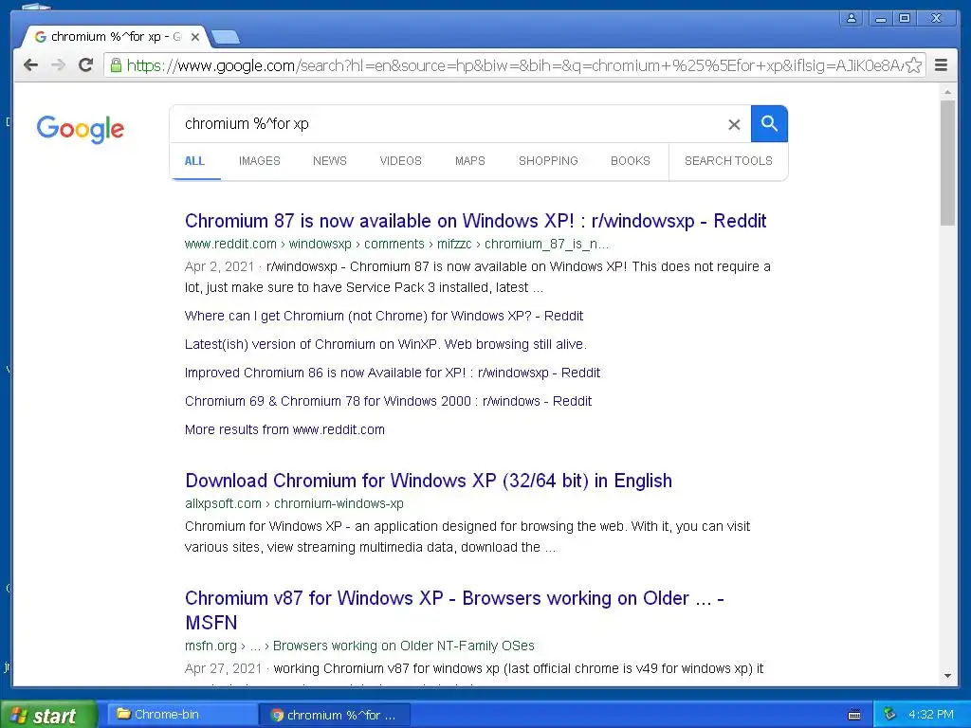Image resolution: width=971 pixels, height=728 pixels.
Task: Click the green padlock security icon
Action: pyautogui.click(x=115, y=65)
